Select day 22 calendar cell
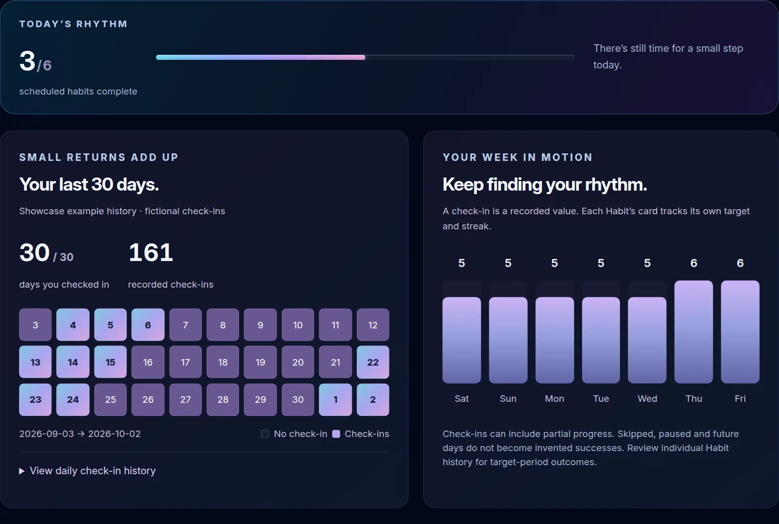 coord(373,362)
